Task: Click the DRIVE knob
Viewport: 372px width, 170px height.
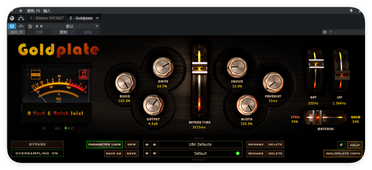Action: coord(163,67)
